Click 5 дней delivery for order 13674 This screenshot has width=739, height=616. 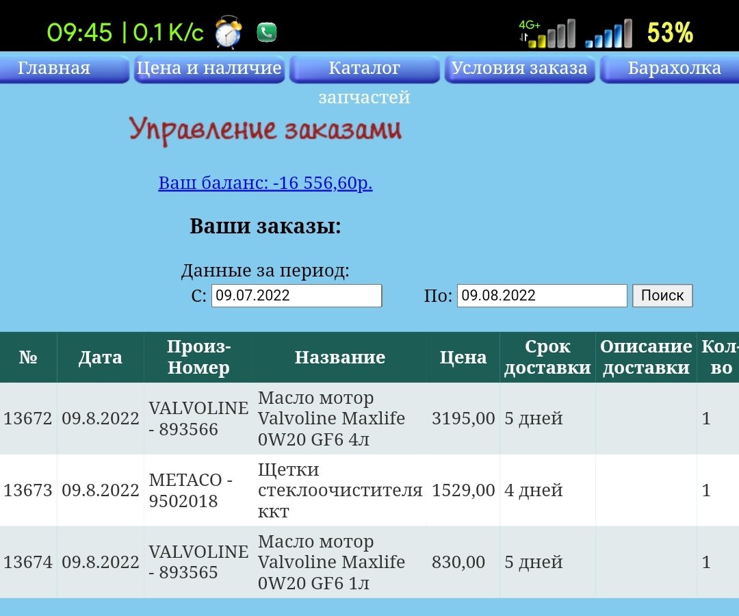pos(534,562)
